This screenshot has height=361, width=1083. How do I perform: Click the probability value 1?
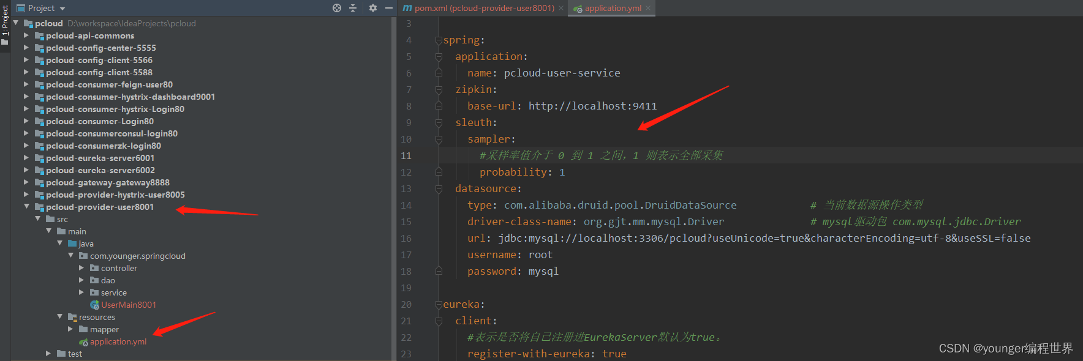(562, 172)
